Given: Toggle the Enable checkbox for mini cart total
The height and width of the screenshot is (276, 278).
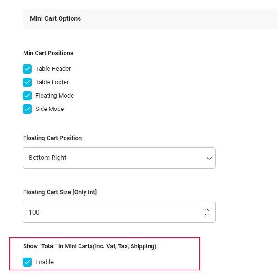Looking at the screenshot, I should [x=27, y=262].
